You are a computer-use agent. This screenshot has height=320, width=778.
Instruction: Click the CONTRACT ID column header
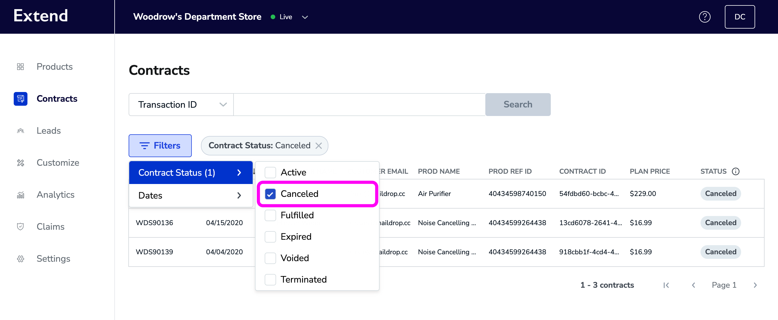(x=582, y=171)
